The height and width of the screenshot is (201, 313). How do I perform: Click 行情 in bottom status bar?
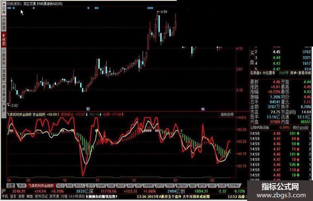(x=64, y=196)
